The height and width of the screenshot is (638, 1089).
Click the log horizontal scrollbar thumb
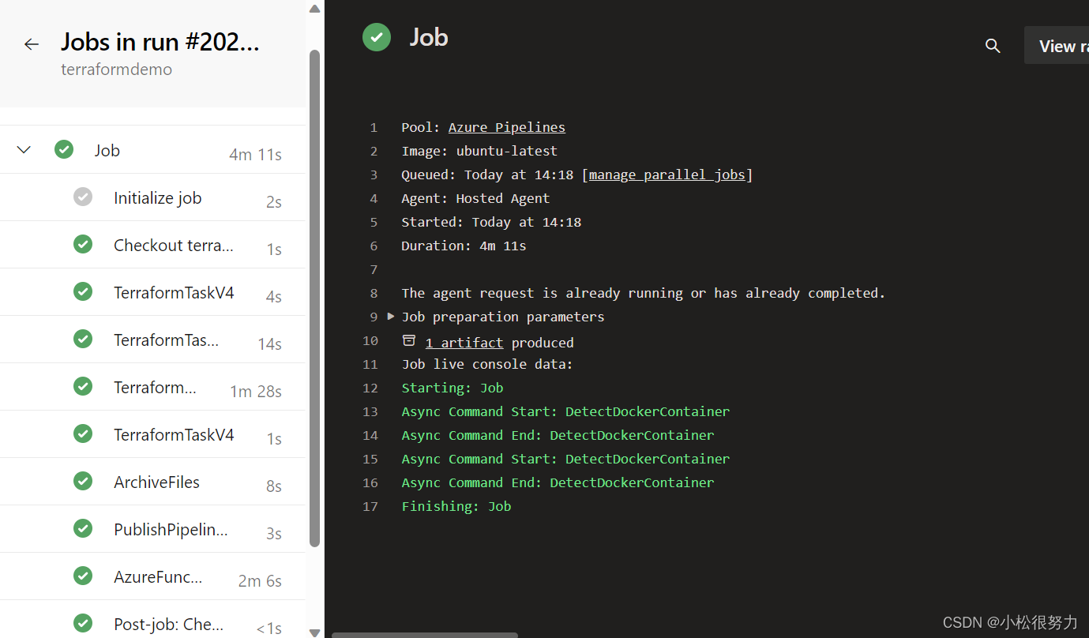[425, 634]
